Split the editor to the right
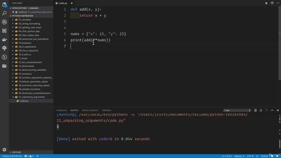Image resolution: width=281 pixels, height=158 pixels. (x=272, y=3)
